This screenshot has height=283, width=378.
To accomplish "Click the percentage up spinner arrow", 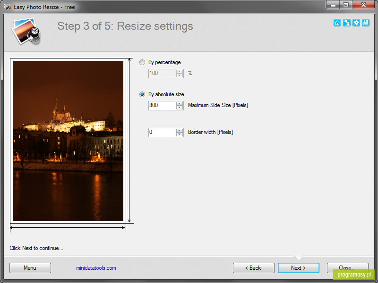I will pyautogui.click(x=180, y=72).
